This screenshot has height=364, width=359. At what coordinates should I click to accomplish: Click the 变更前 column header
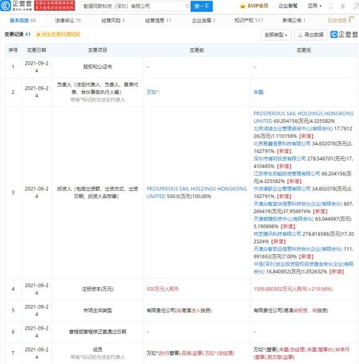tap(197, 50)
